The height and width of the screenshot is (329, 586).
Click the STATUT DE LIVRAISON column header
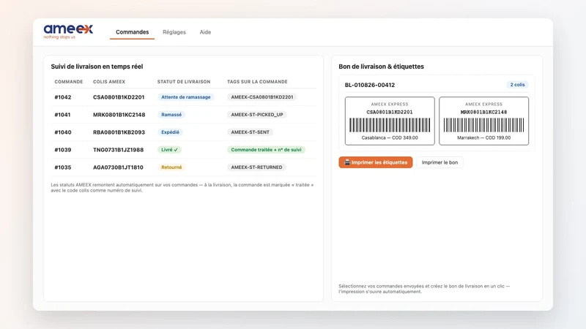pos(184,82)
